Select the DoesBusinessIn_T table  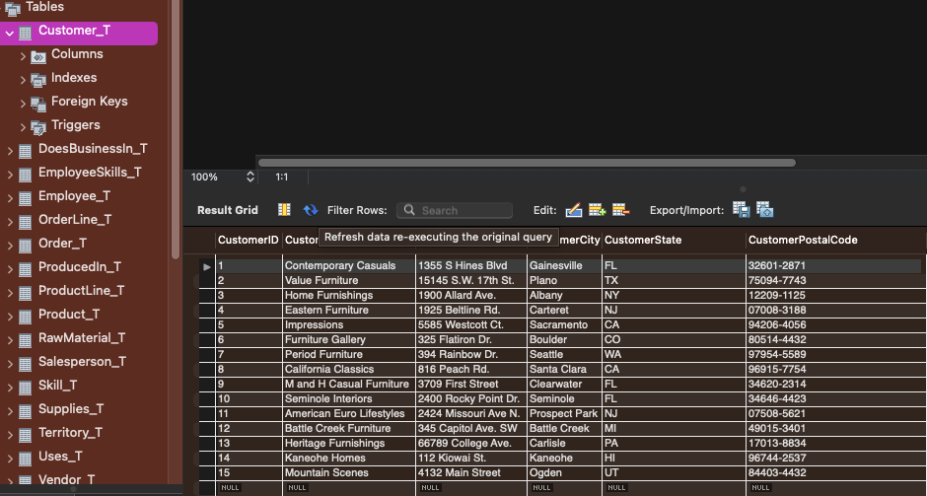[x=93, y=149]
